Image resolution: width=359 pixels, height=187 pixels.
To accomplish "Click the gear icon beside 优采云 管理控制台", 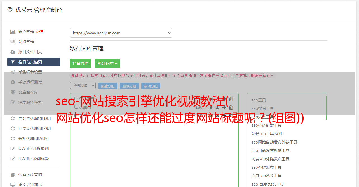I will point(10,10).
